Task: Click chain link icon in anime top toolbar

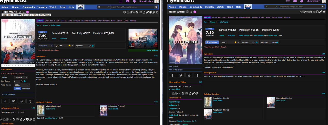Action: pyautogui.click(x=147, y=12)
